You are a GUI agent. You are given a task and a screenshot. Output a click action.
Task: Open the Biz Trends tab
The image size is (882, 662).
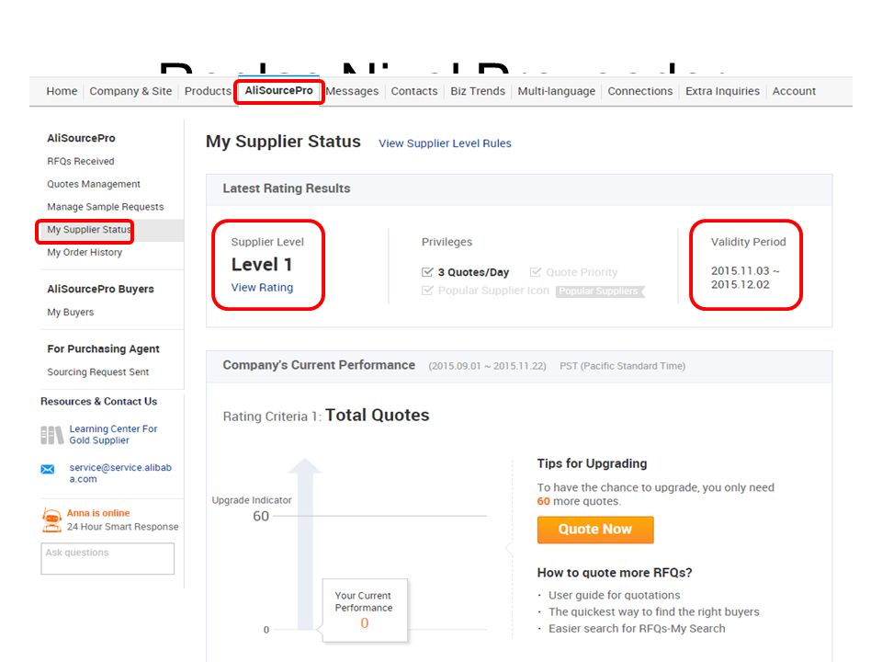(478, 91)
